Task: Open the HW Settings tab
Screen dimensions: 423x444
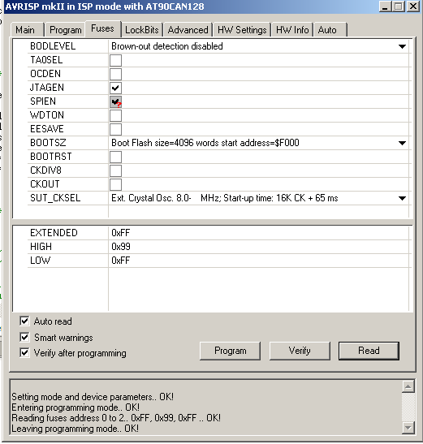Action: point(242,30)
